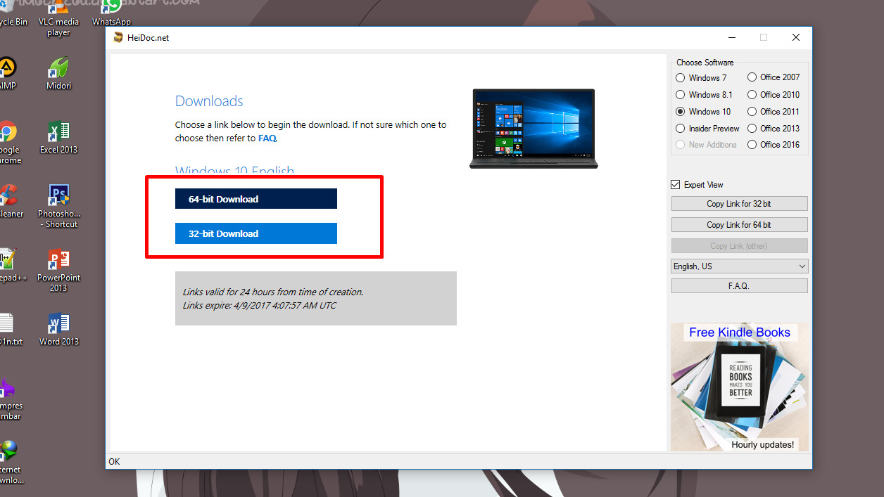Screen dimensions: 884x497
Task: Open the WhatsApp desktop shortcut
Action: tap(111, 8)
